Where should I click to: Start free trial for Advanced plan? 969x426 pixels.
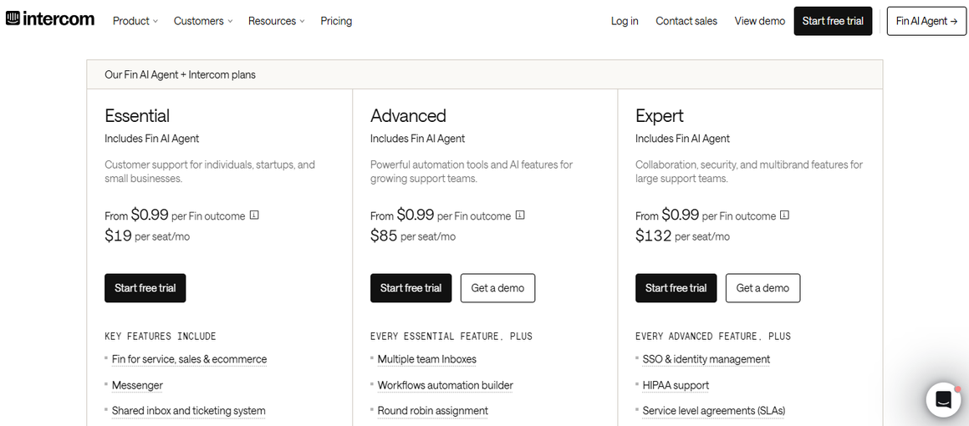pyautogui.click(x=411, y=287)
